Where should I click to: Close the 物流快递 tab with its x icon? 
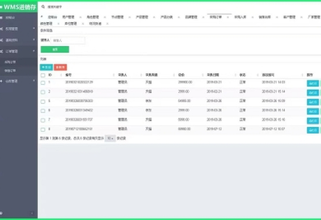click(107, 24)
